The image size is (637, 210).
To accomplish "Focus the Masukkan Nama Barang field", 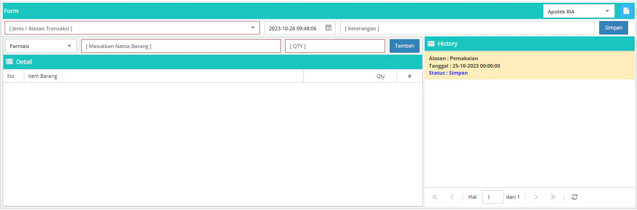I will click(181, 46).
